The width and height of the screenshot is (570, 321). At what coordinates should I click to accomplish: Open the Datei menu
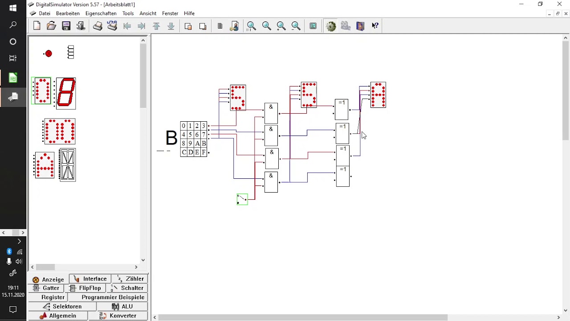point(45,13)
